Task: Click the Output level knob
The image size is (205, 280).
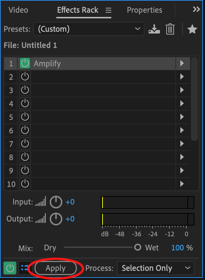Action: click(x=56, y=219)
